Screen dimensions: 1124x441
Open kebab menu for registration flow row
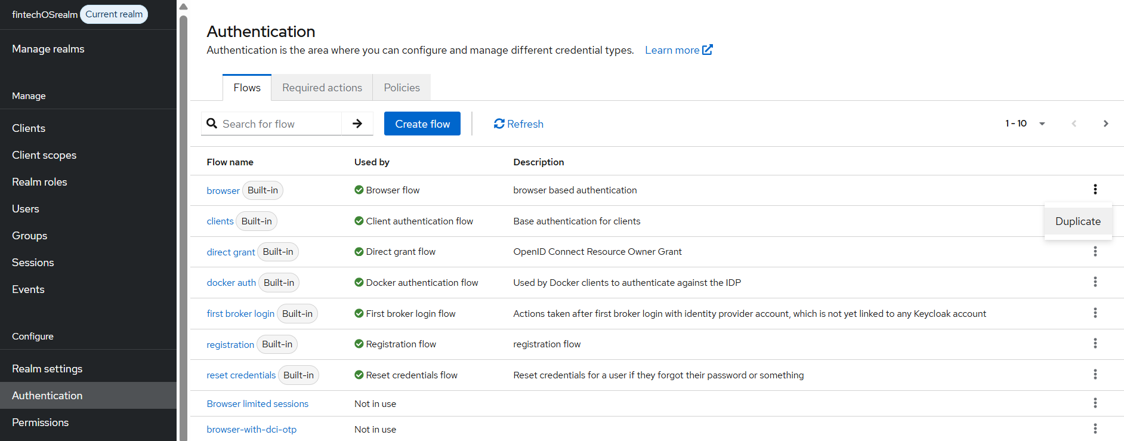pos(1095,343)
